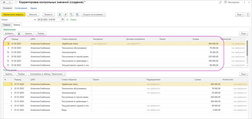Click Записать to save the document

(33, 14)
